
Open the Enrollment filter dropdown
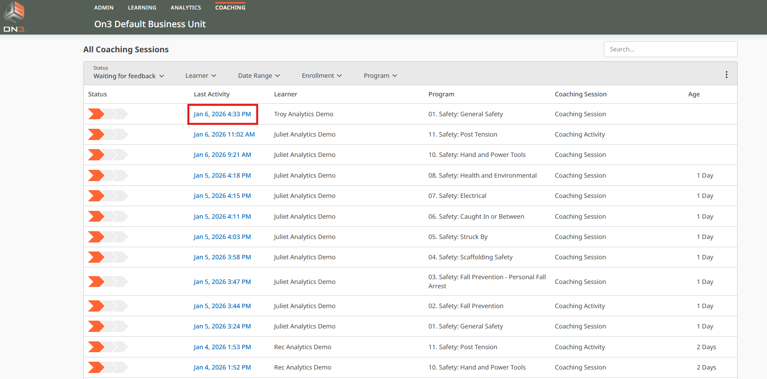pos(322,76)
